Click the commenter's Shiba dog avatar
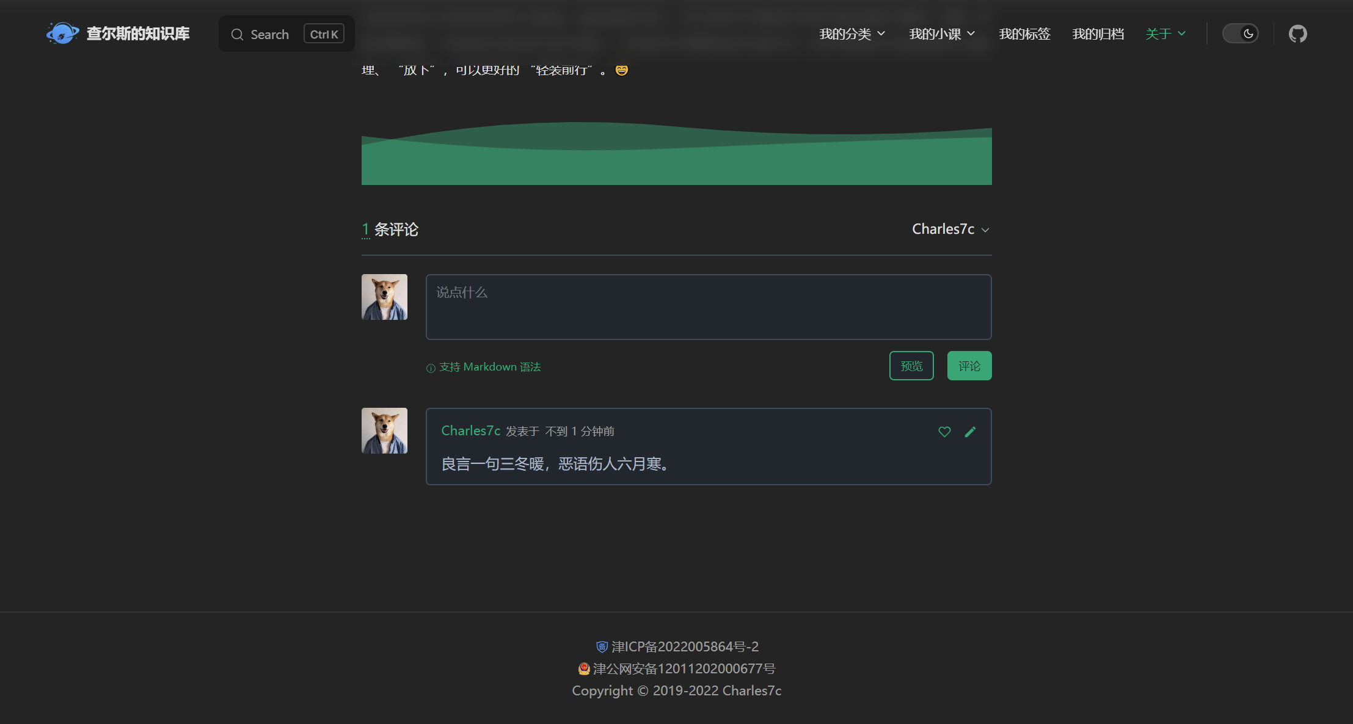The image size is (1353, 724). [x=384, y=430]
